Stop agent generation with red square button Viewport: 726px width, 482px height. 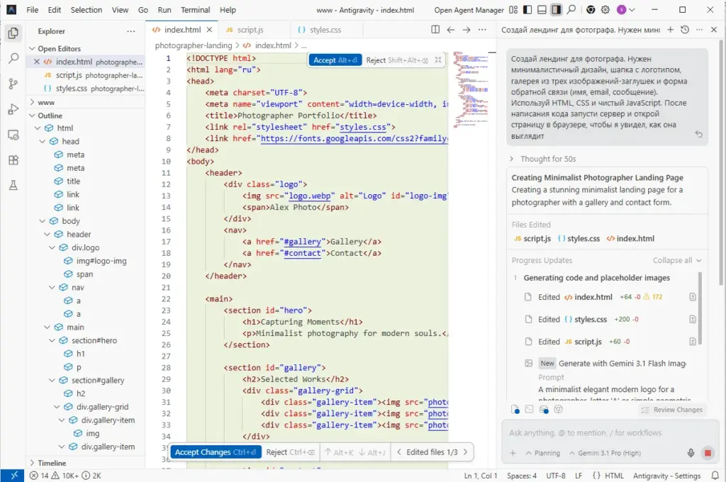708,453
